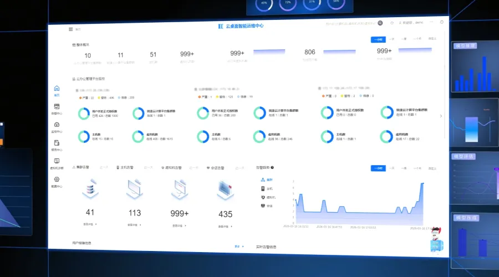
Task: Click the robot assistant mascot icon
Action: pyautogui.click(x=437, y=240)
